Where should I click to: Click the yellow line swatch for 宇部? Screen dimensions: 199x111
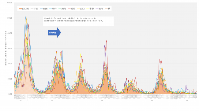tap(88, 9)
